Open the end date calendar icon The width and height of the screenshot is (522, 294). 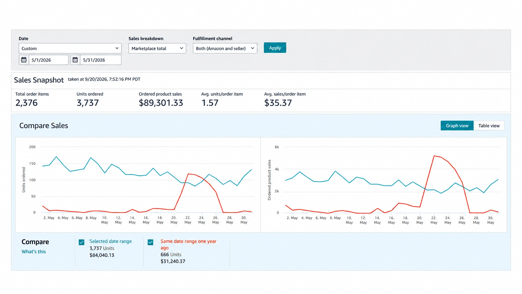(x=75, y=60)
